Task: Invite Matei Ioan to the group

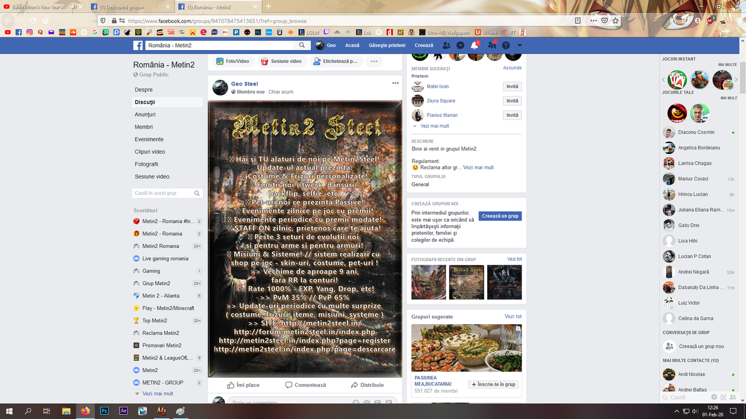Action: 512,87
